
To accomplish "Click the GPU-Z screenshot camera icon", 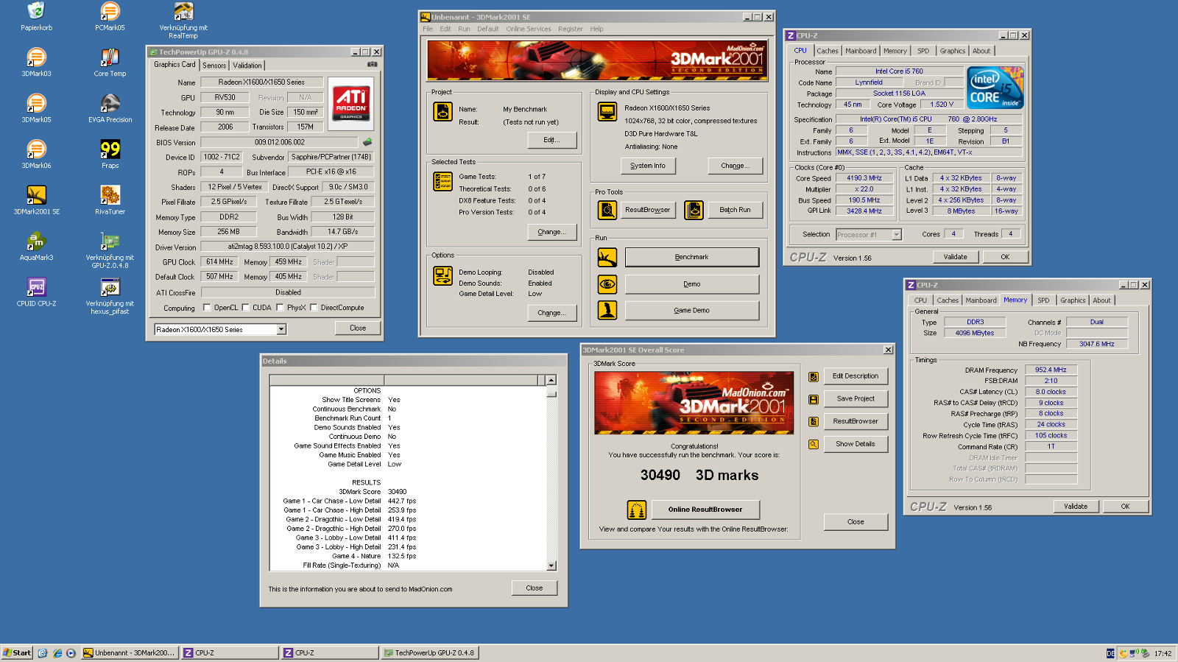I will 373,65.
